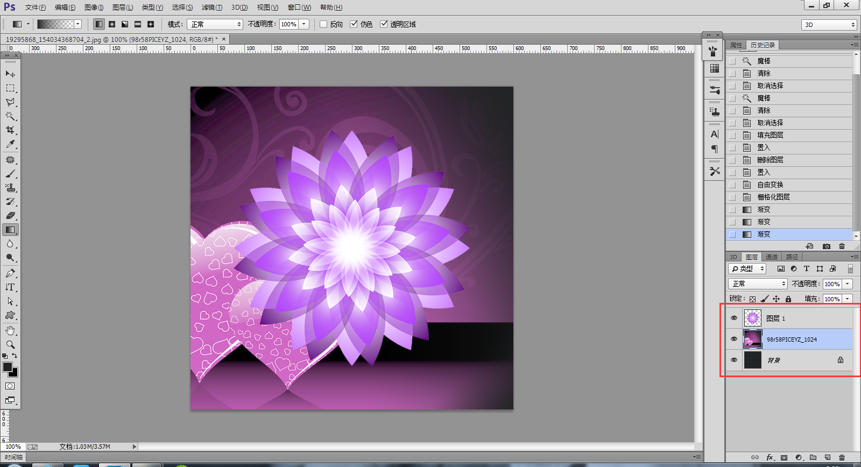Open the 模式 blend mode dropdown in options bar
This screenshot has width=861, height=467.
(215, 24)
